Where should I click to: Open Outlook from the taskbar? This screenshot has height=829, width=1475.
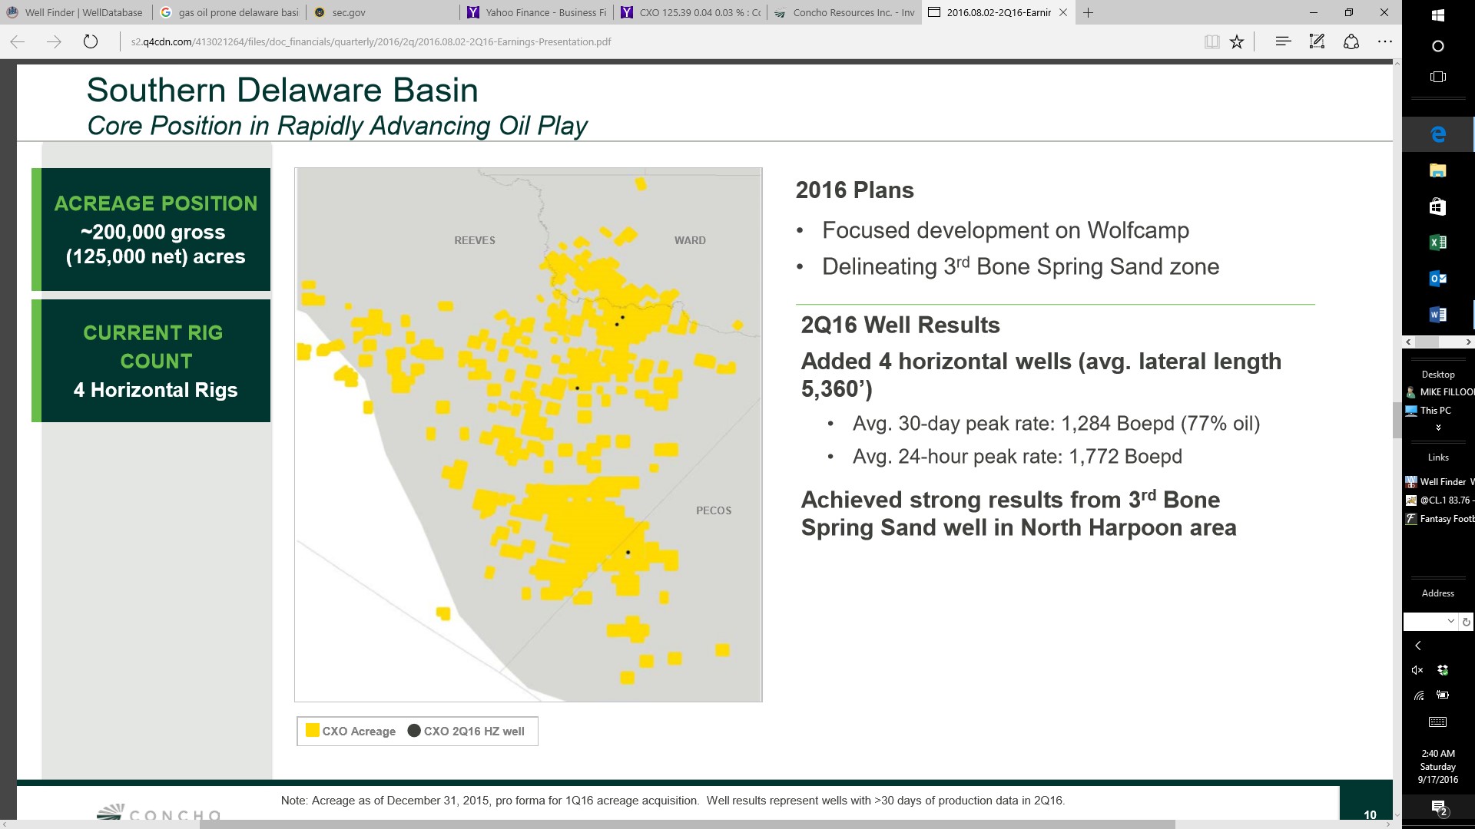click(x=1438, y=279)
